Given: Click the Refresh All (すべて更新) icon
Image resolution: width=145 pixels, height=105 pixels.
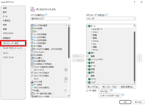Looking at the screenshot, I should click(x=32, y=46).
